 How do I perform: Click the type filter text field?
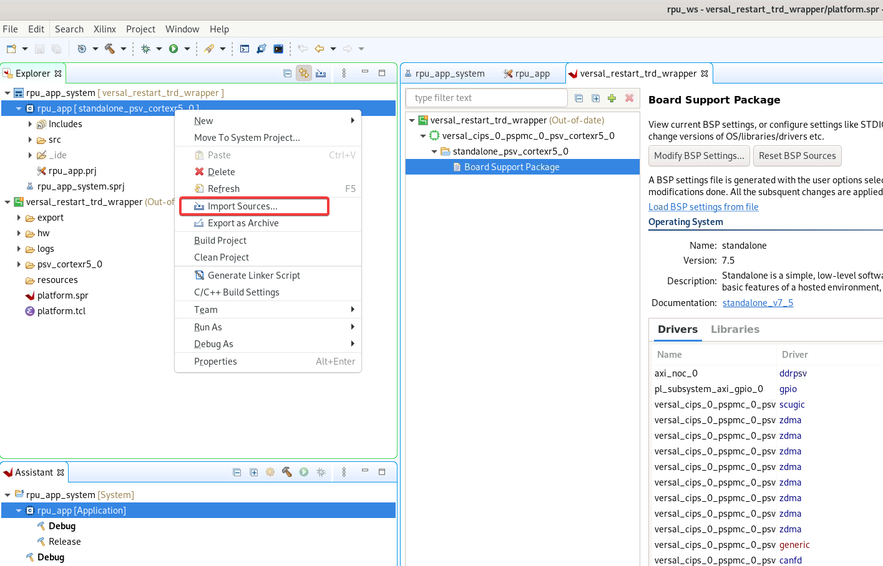click(x=487, y=98)
